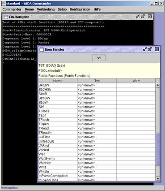Select the POOL (module) entry

point(99,70)
